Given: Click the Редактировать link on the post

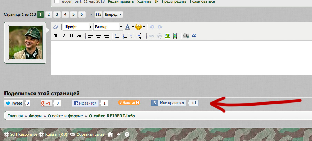Looking at the screenshot, I should 121,2.
